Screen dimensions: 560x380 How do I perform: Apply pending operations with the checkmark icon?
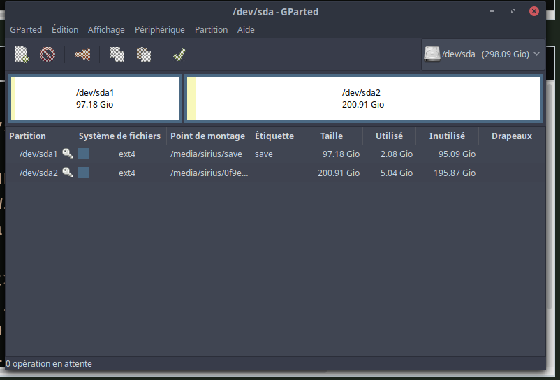[179, 54]
